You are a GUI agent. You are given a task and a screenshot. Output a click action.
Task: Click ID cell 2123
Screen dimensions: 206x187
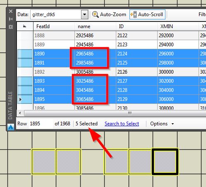pos(137,45)
